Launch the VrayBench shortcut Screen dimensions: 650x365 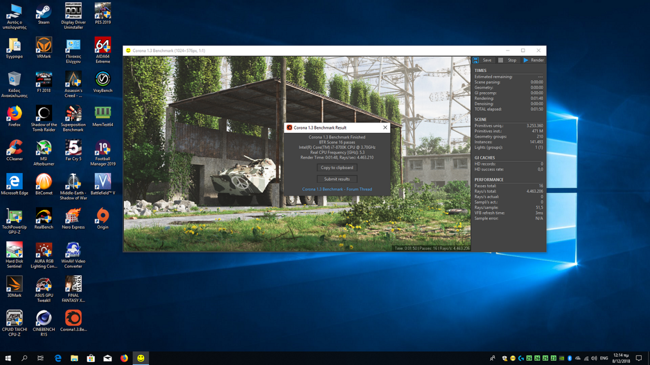click(103, 82)
